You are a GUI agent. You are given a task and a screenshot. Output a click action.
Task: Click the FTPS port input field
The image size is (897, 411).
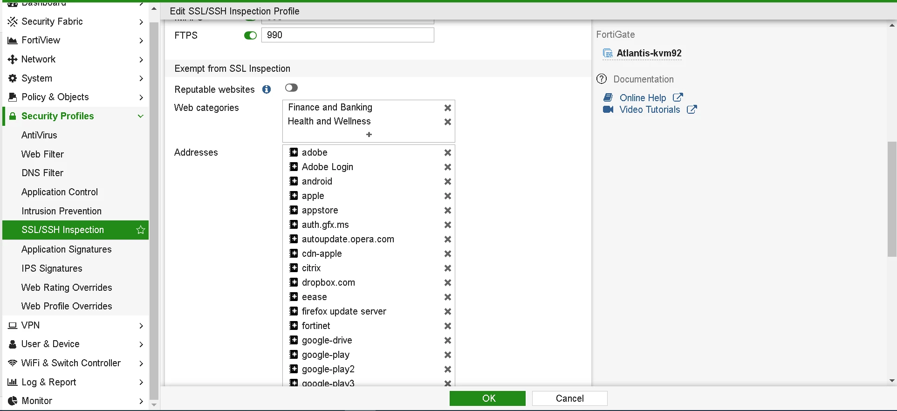tap(348, 35)
